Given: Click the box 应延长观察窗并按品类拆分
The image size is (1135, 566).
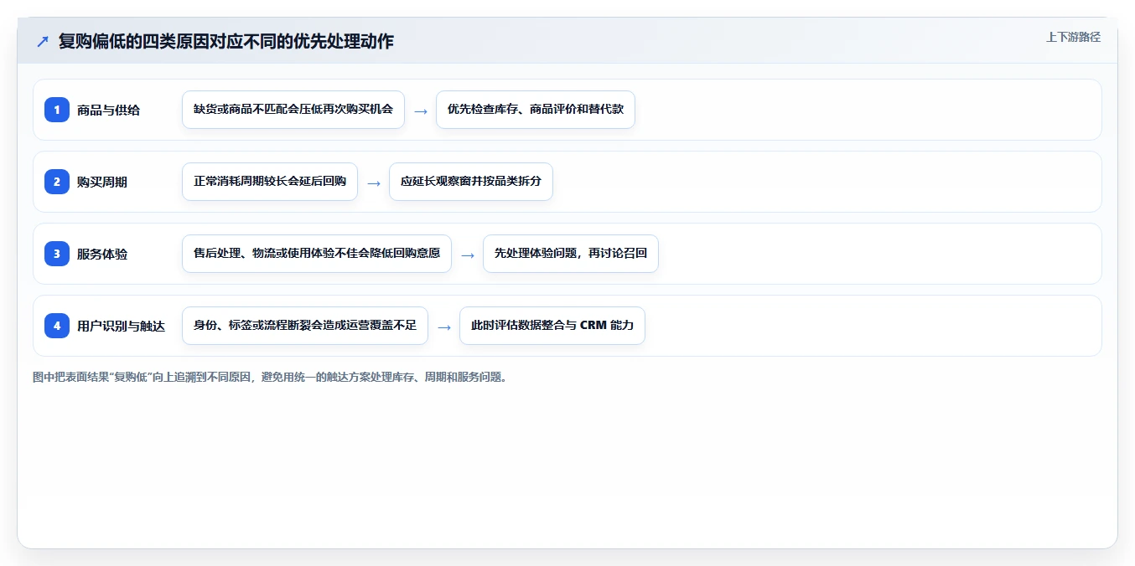Looking at the screenshot, I should (471, 182).
